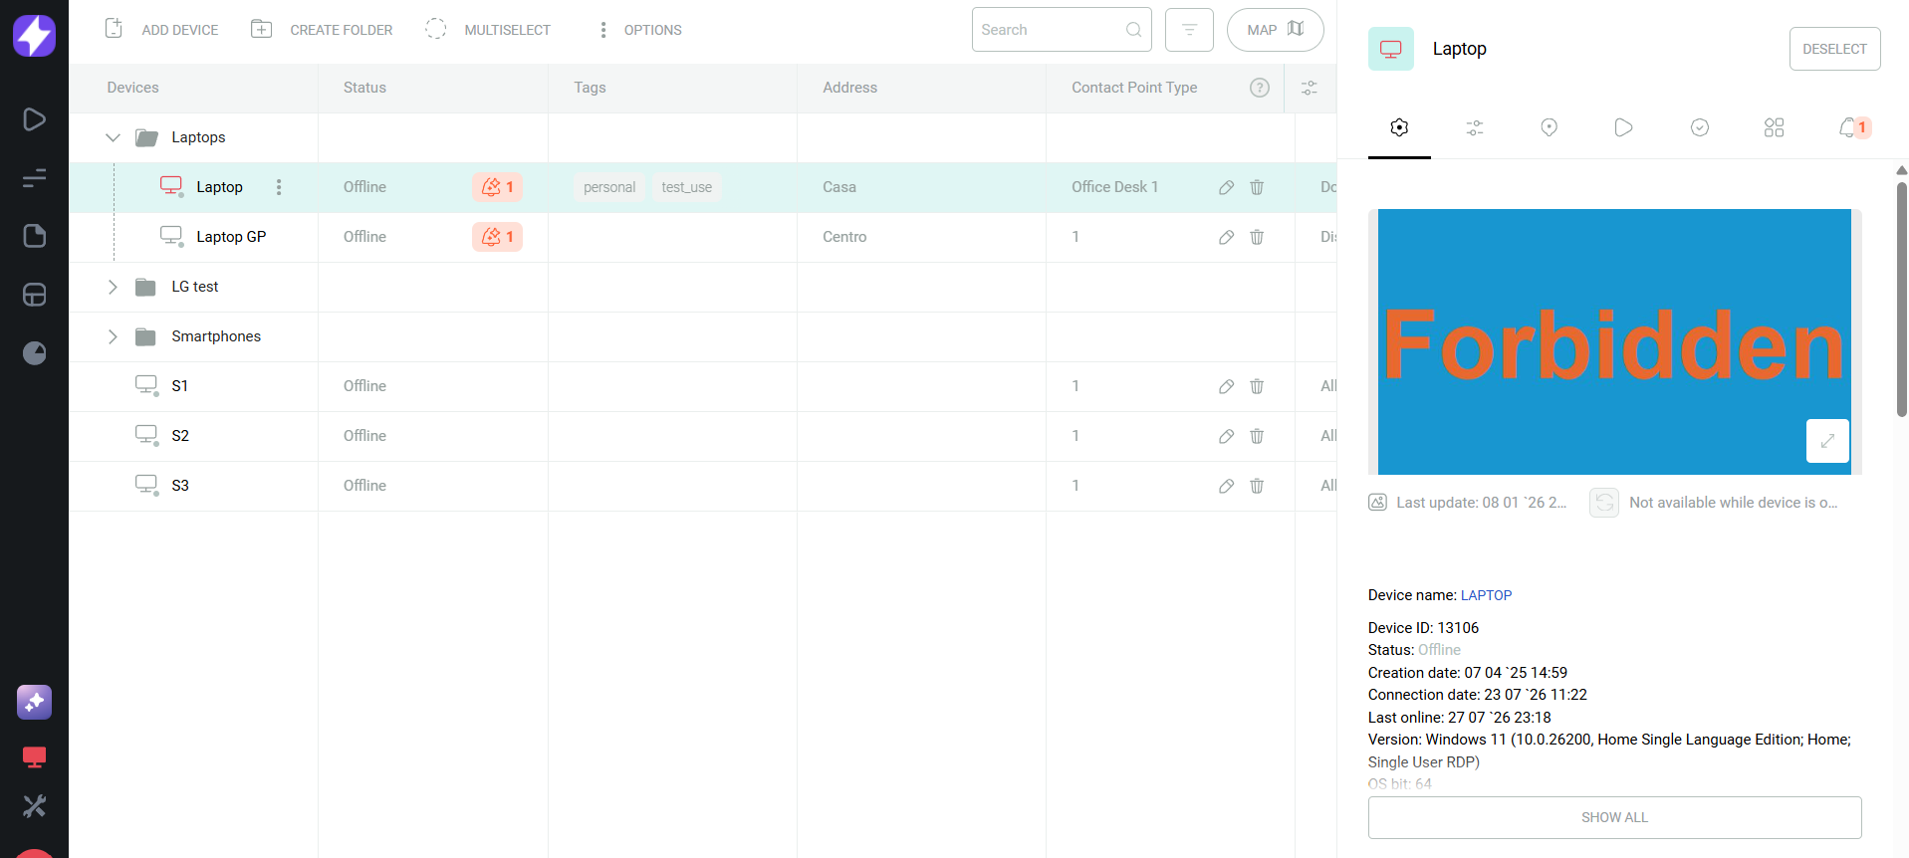
Task: Delete contact point on Laptop GP row
Action: point(1257,237)
